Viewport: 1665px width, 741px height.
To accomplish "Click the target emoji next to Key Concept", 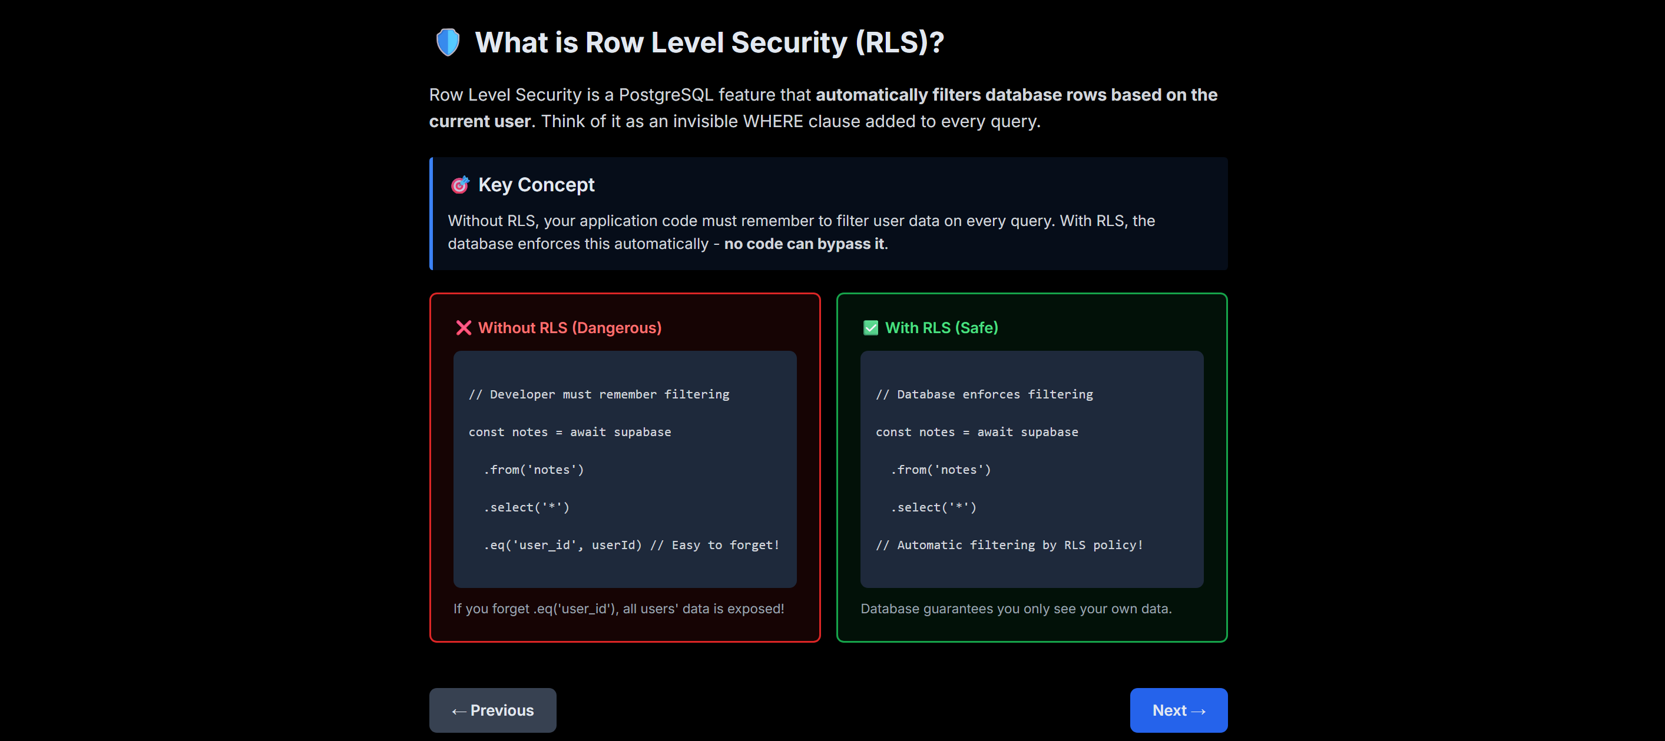I will tap(459, 185).
